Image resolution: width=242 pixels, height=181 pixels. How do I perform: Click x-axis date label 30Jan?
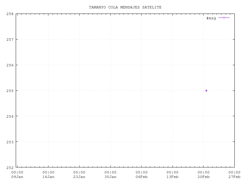pyautogui.click(x=110, y=177)
